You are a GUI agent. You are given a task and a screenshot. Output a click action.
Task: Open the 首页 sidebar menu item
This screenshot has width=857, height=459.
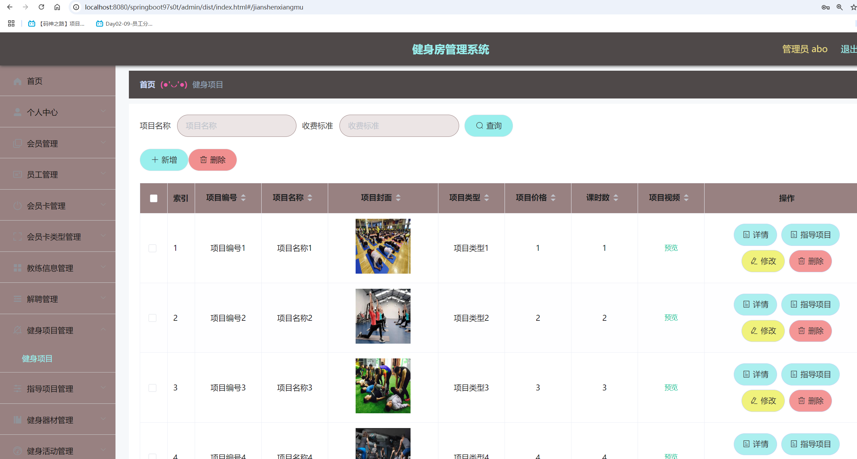(35, 81)
